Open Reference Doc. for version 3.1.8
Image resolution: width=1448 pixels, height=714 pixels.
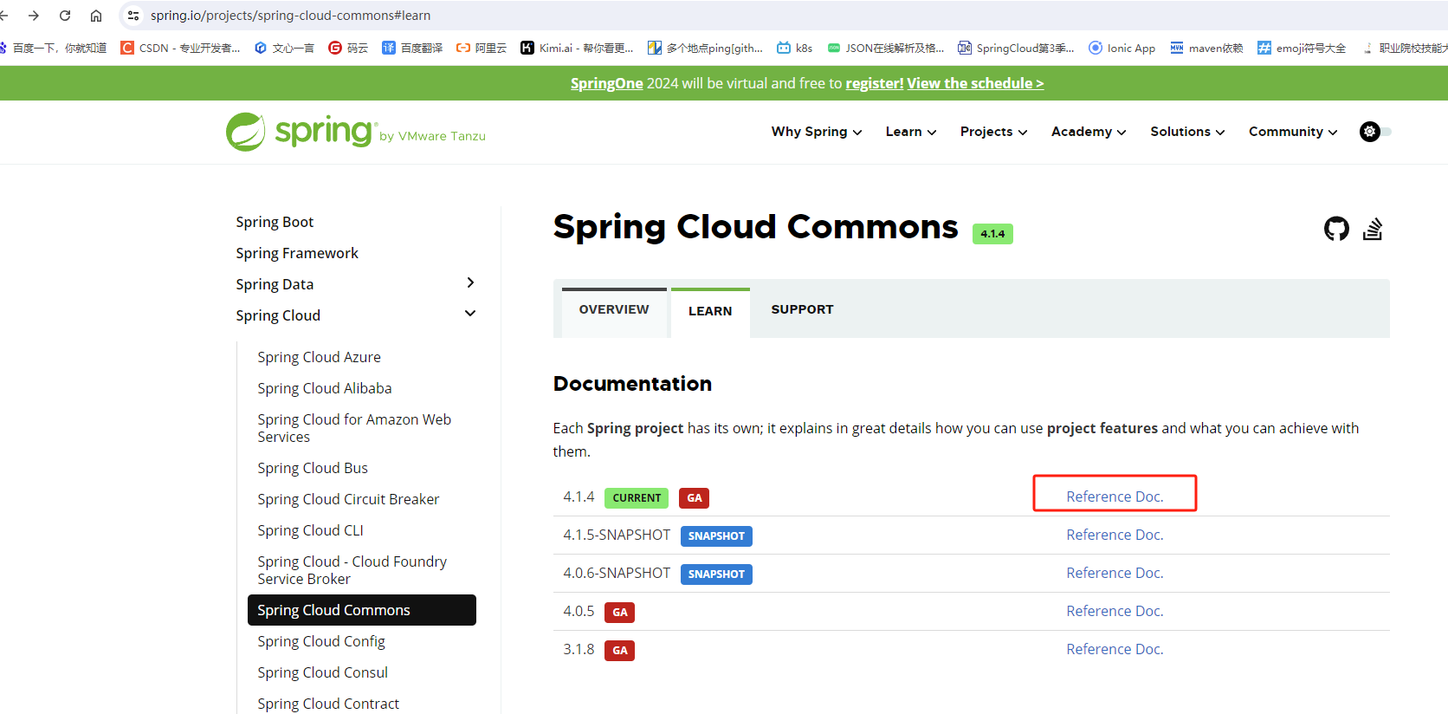pyautogui.click(x=1115, y=649)
